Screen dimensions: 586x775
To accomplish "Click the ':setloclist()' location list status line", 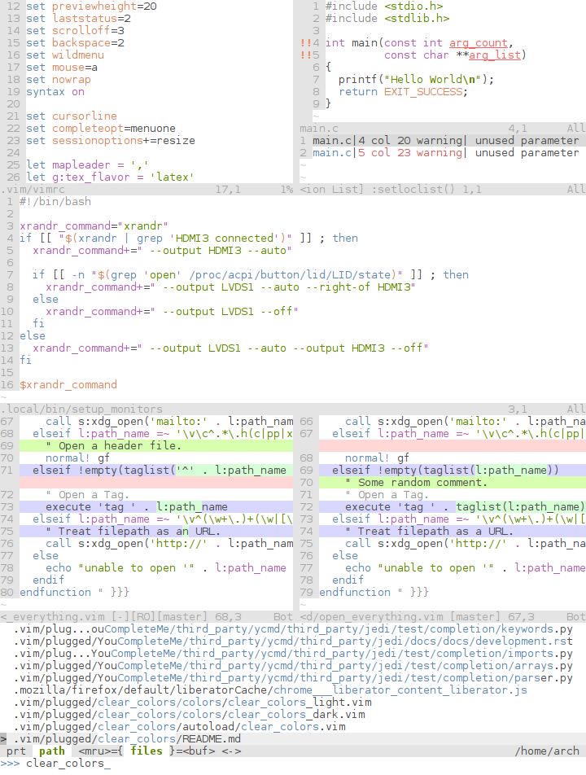I will [x=442, y=190].
